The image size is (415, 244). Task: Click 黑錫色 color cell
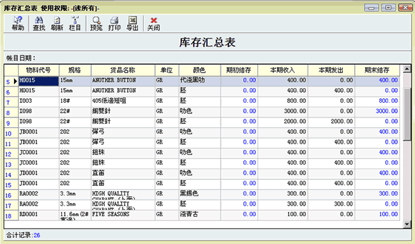[200, 195]
